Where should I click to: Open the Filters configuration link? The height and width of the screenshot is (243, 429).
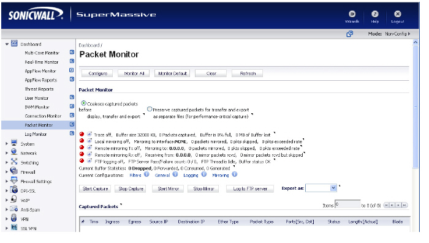tap(135, 176)
